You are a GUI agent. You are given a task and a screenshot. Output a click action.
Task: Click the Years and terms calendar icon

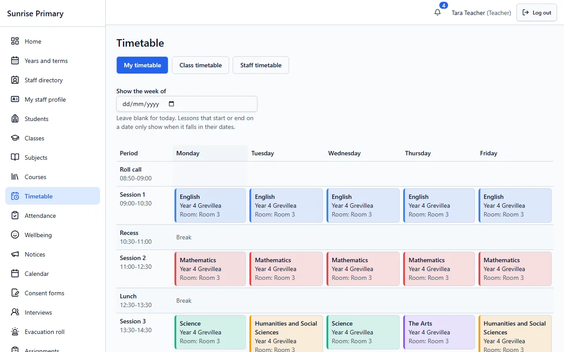tap(15, 61)
